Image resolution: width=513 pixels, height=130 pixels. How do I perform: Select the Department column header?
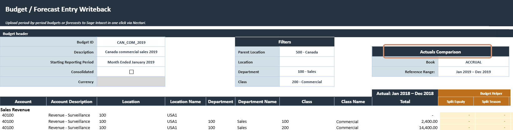[x=220, y=102]
